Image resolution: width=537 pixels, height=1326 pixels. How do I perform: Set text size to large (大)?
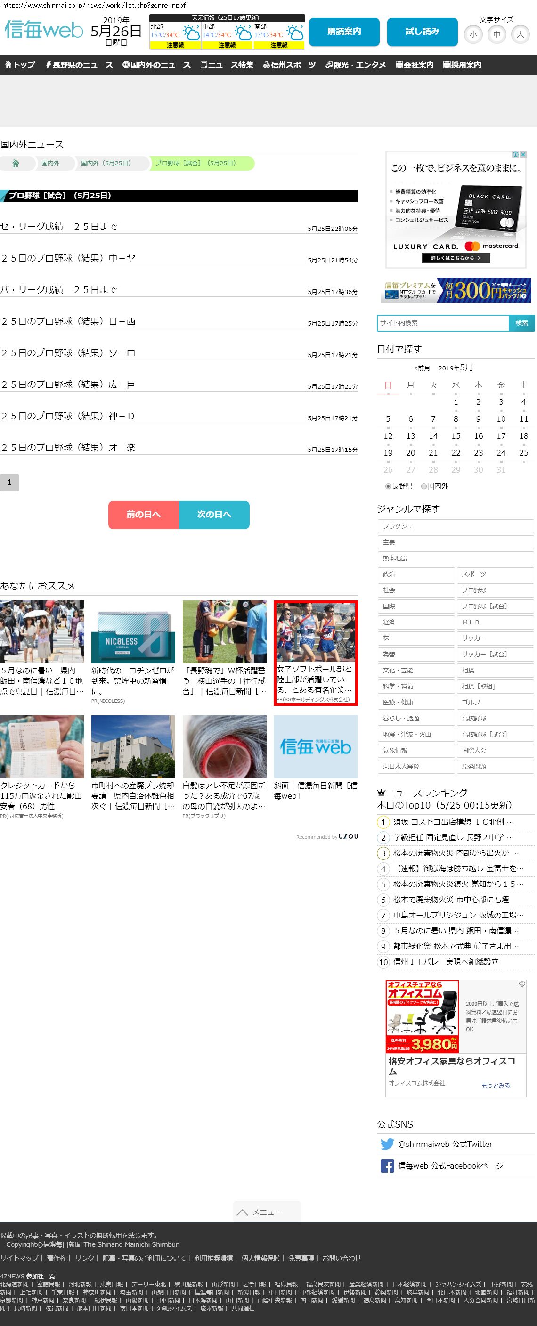coord(520,34)
